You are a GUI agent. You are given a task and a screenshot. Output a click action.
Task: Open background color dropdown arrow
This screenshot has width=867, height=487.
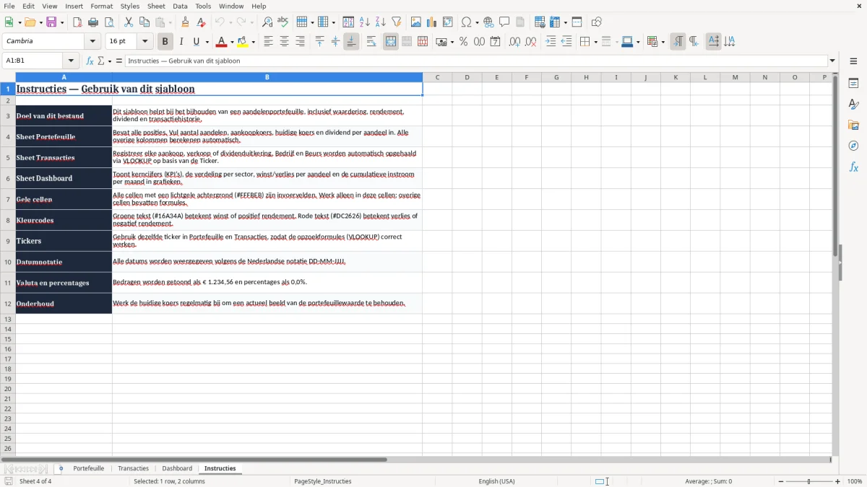[x=253, y=43]
